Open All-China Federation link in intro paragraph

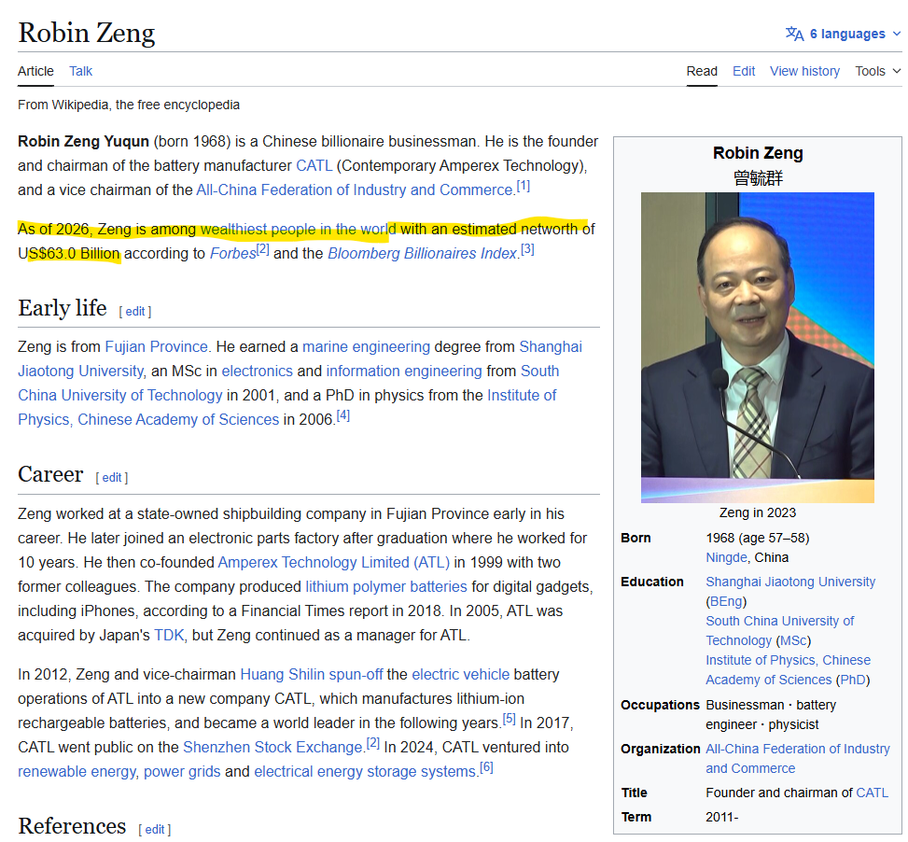tap(355, 189)
